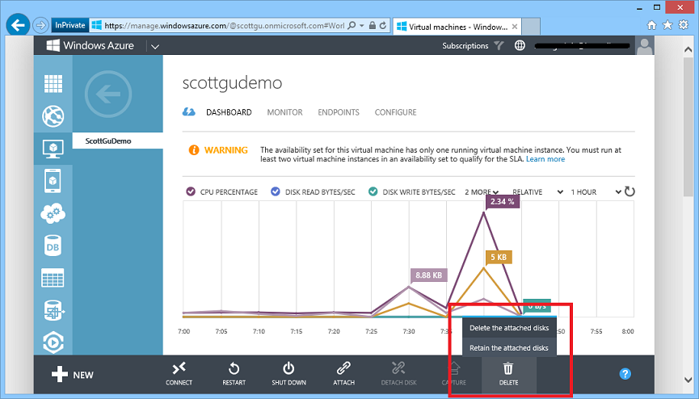This screenshot has width=699, height=399.
Task: Click the page scrollbar up arrow
Action: pos(688,49)
